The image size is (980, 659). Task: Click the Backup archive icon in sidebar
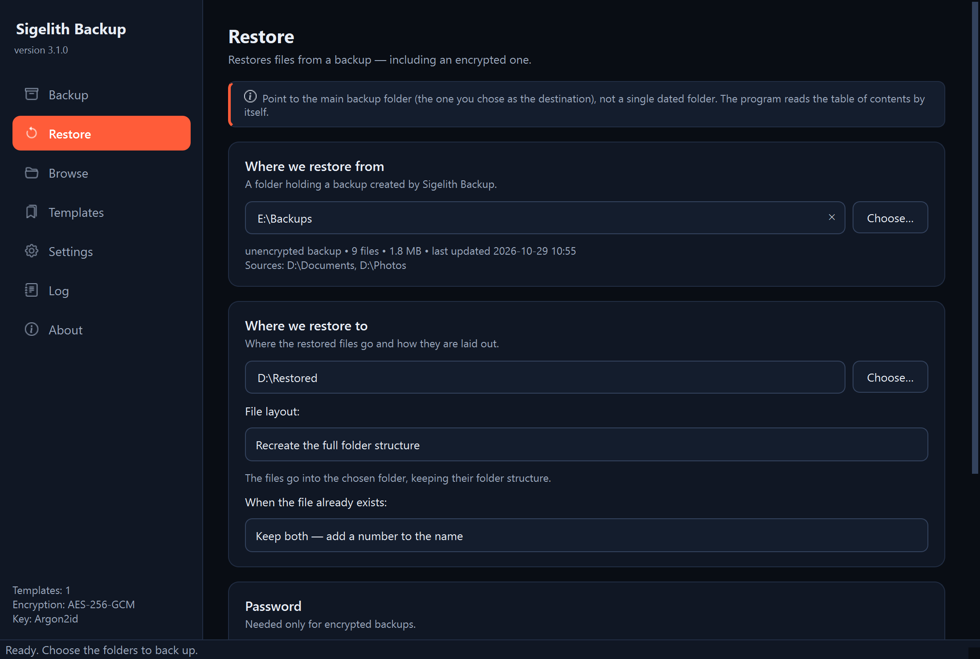tap(32, 94)
